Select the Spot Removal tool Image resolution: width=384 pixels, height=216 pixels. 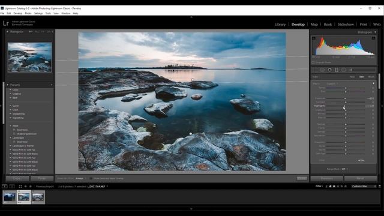[x=322, y=70]
